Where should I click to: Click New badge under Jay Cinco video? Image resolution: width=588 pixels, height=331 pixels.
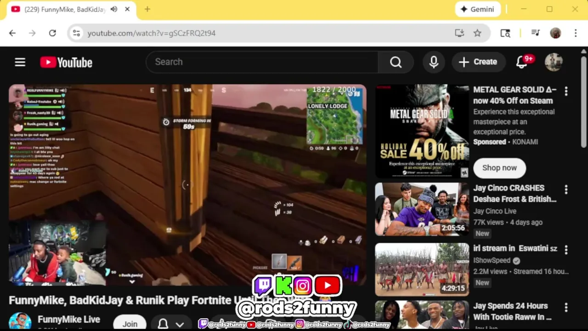tap(482, 234)
